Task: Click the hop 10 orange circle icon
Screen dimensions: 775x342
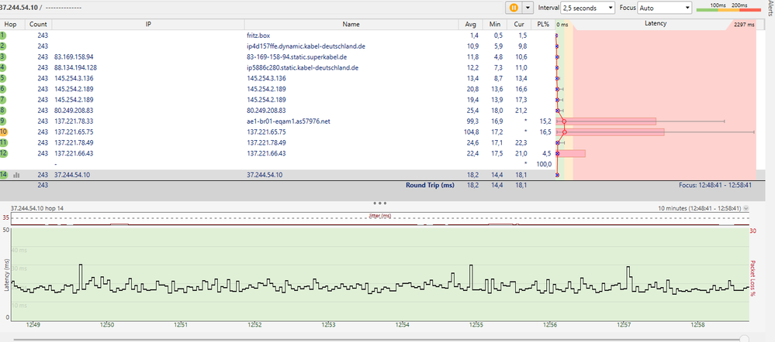Action: coord(4,132)
